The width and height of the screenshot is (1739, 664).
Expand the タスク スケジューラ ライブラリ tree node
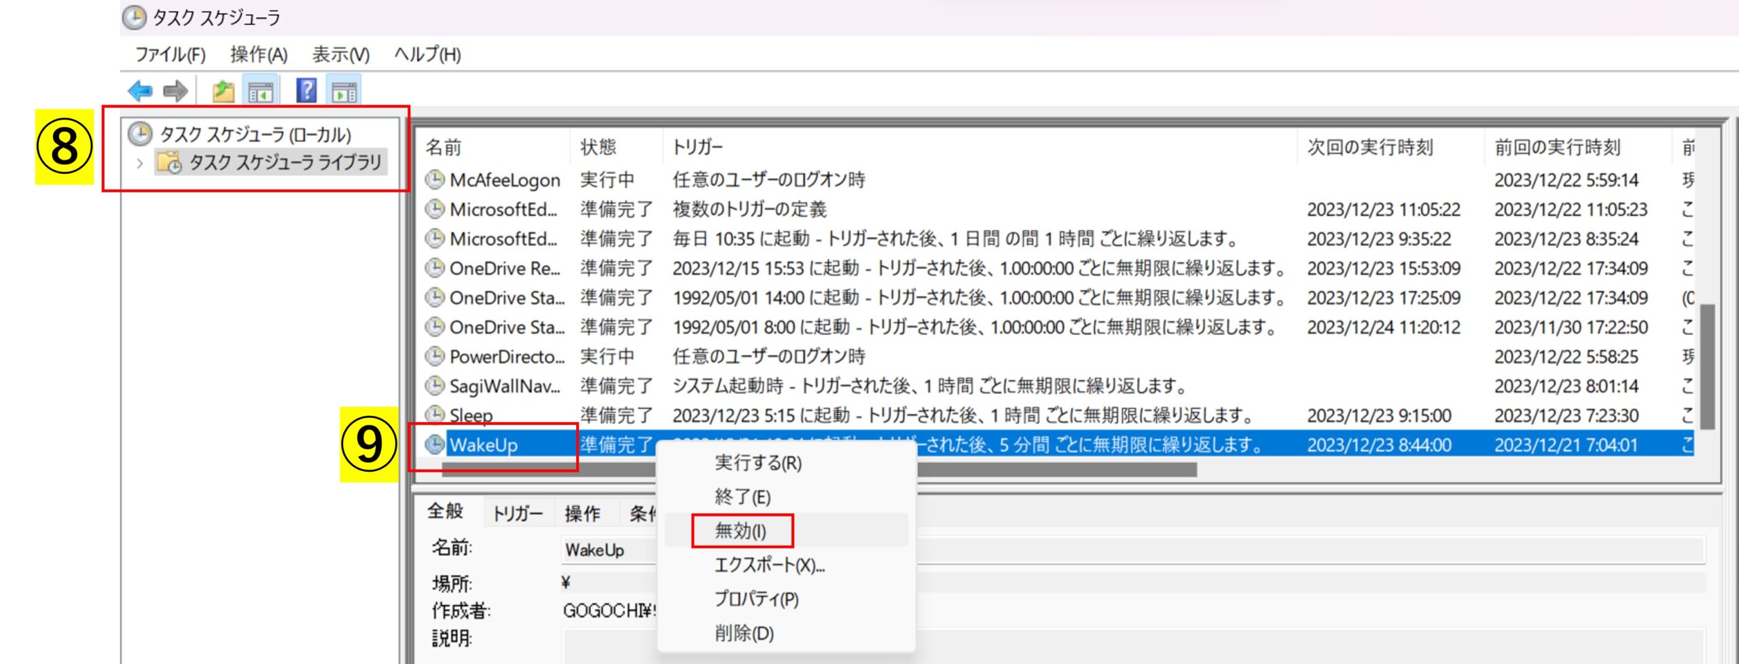pos(139,163)
